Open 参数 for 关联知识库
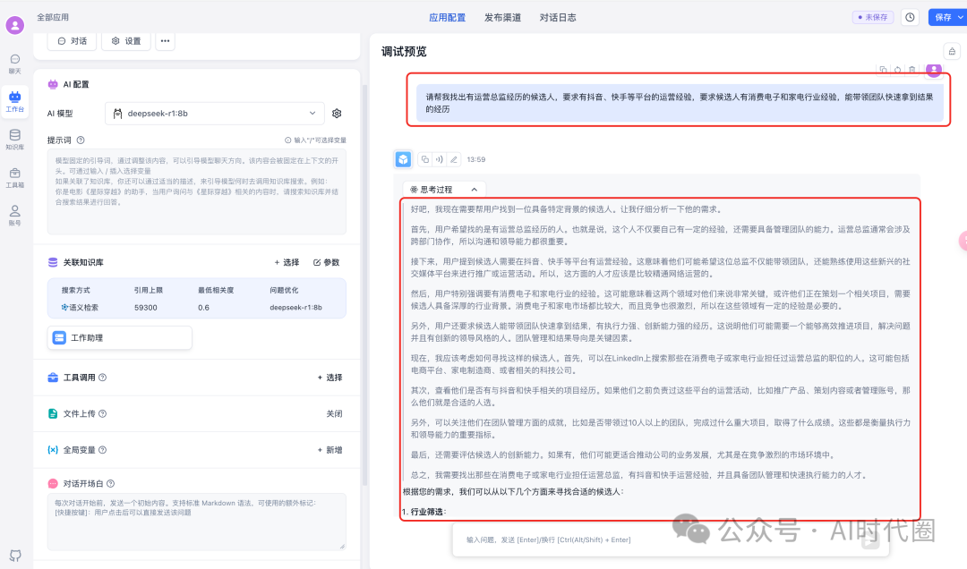The image size is (967, 569). click(x=326, y=263)
